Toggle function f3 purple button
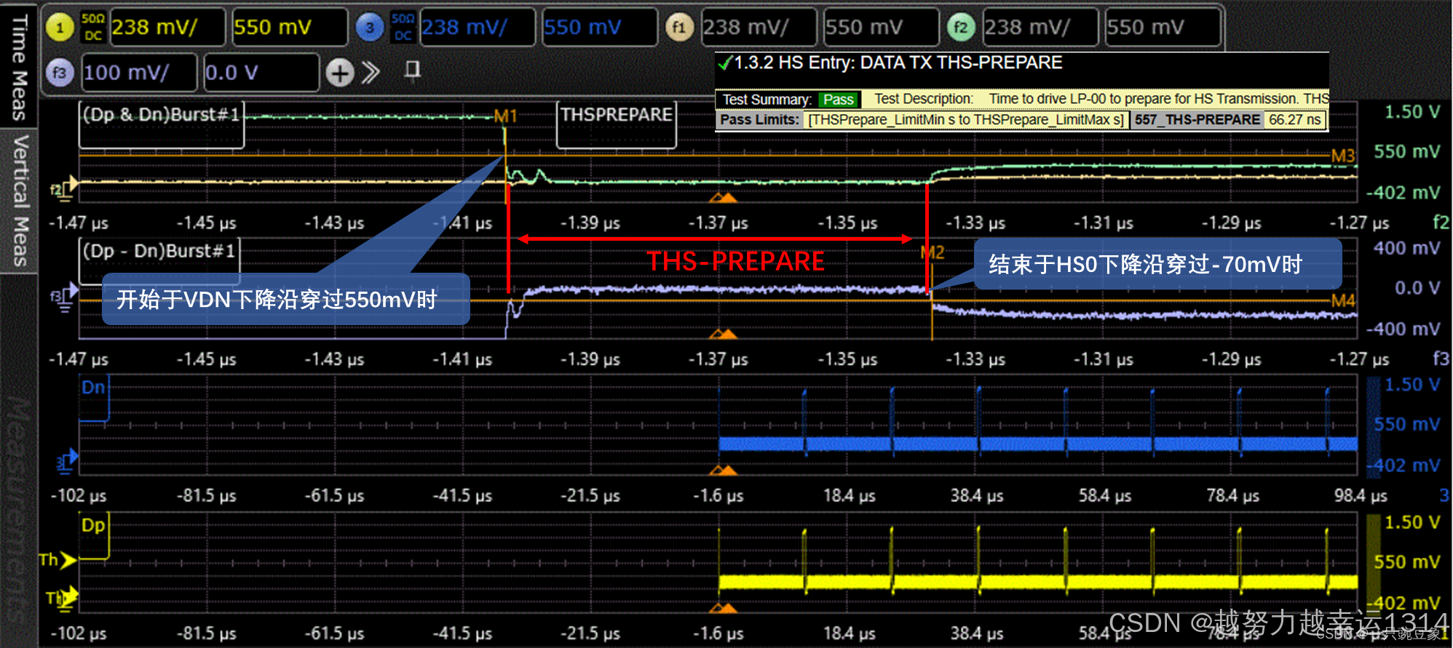1453x648 pixels. pos(60,73)
